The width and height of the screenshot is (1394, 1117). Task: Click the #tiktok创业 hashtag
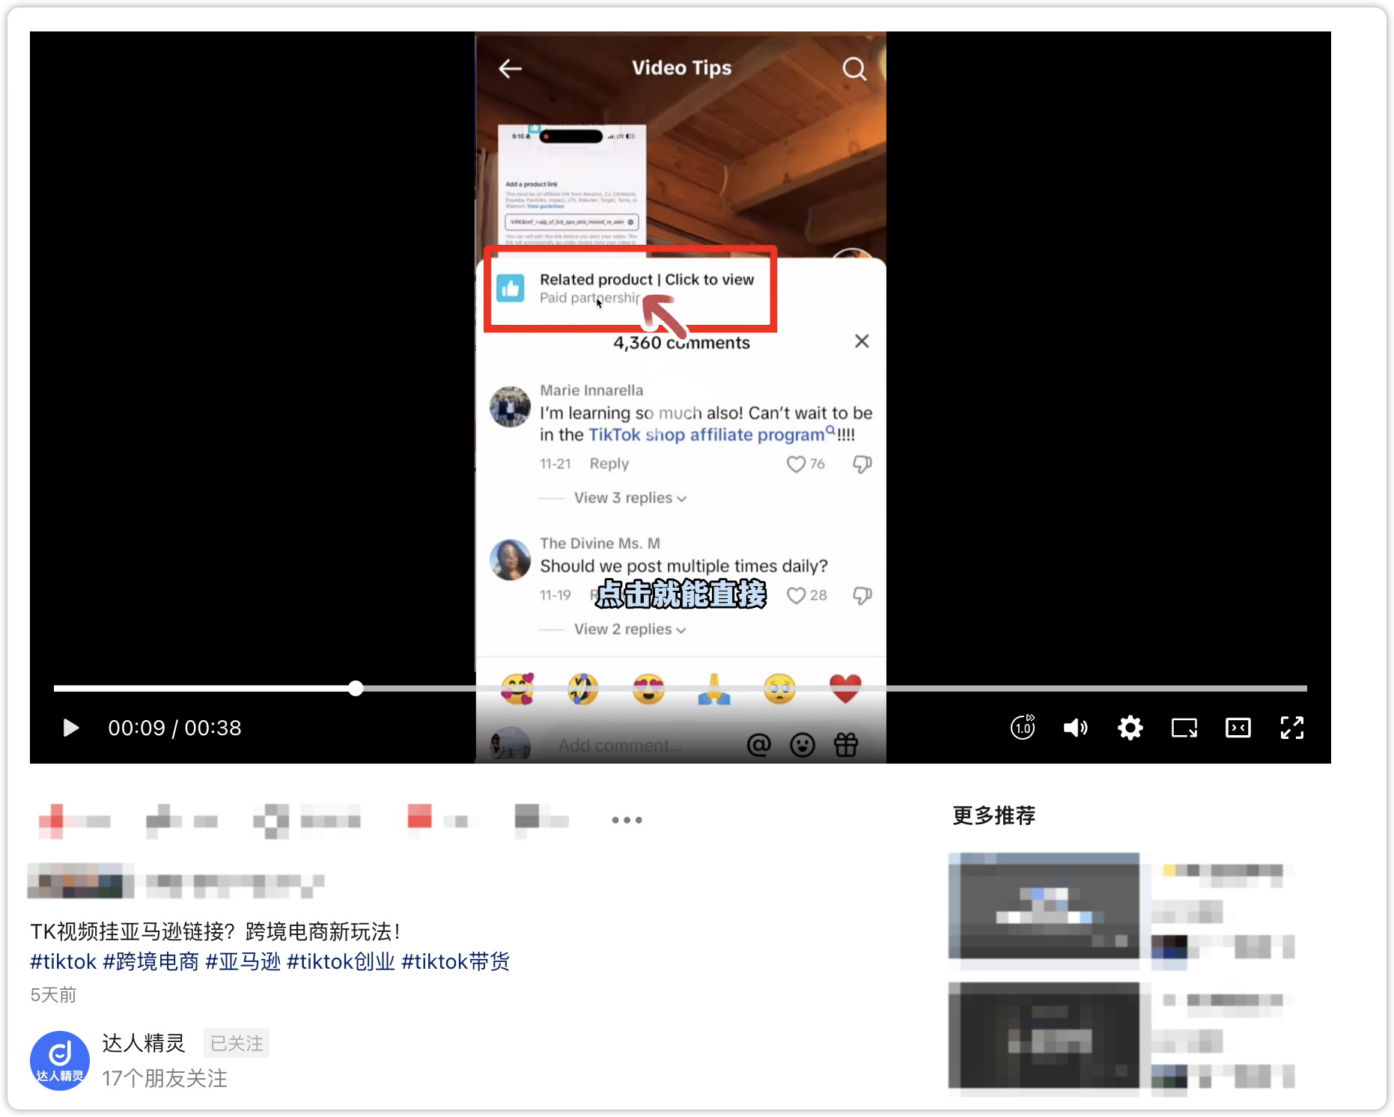click(341, 961)
